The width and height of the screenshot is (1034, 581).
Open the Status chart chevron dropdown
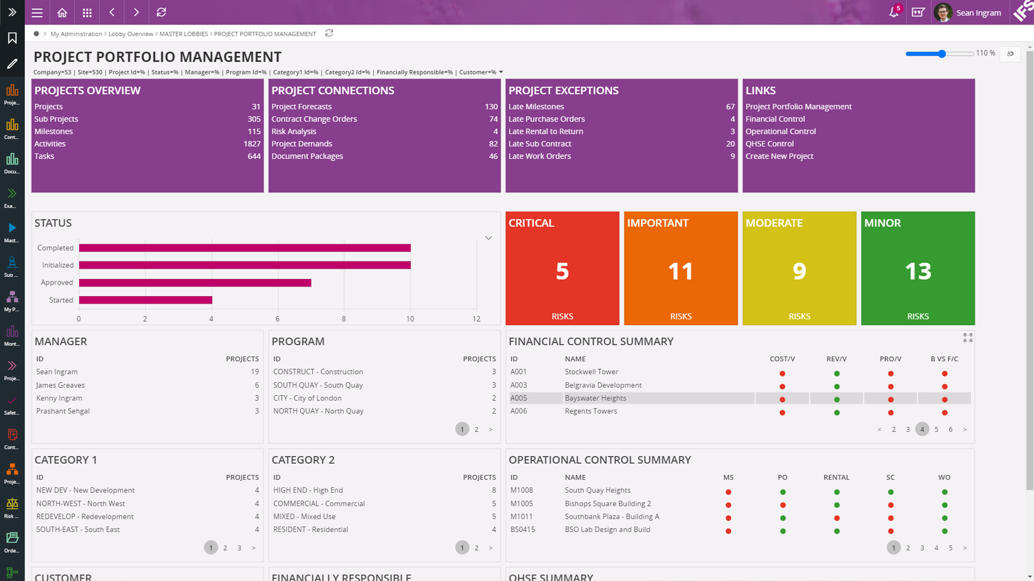click(x=488, y=238)
